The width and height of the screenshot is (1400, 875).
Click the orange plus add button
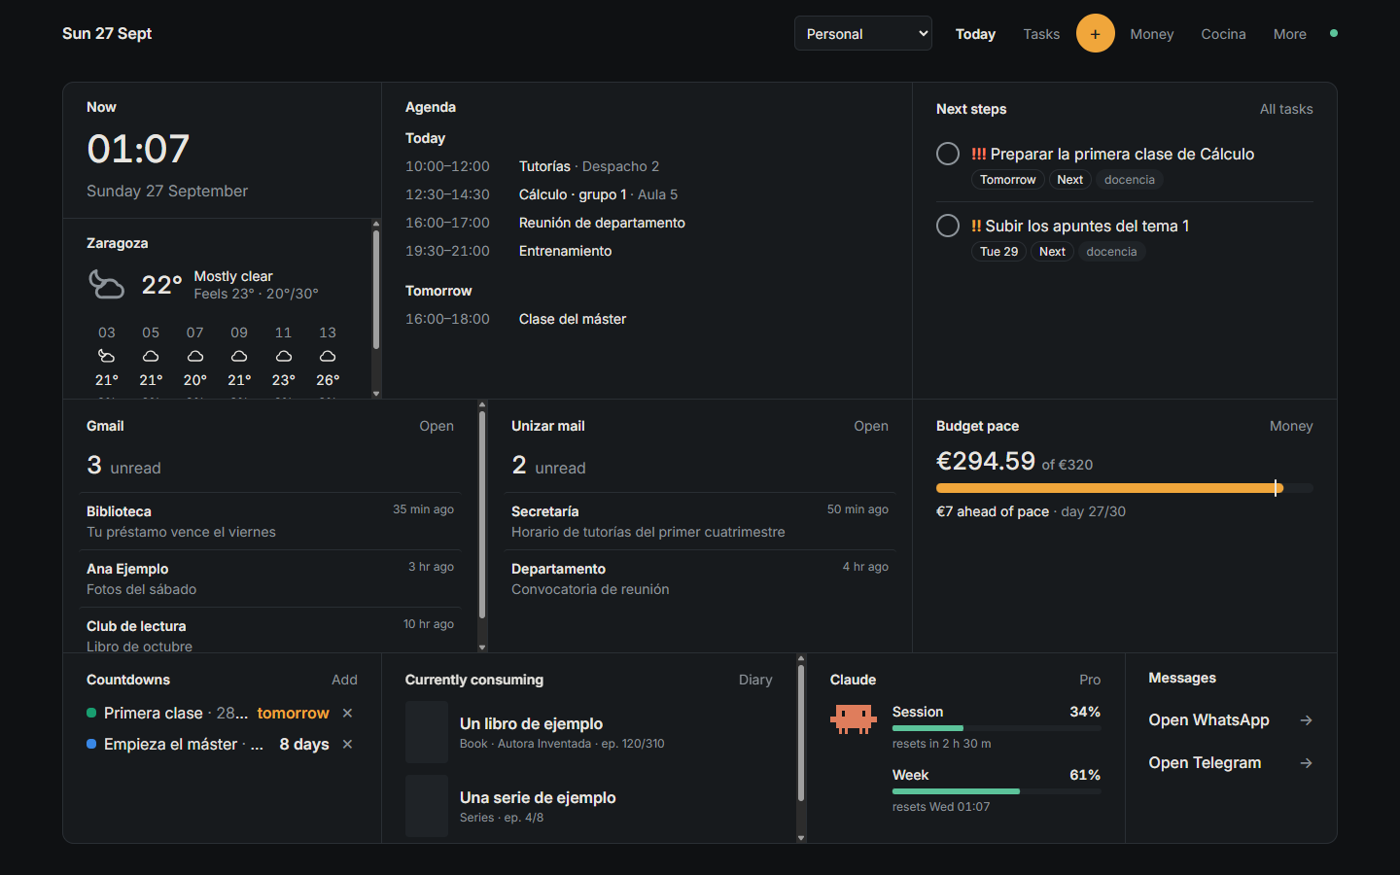pyautogui.click(x=1095, y=34)
